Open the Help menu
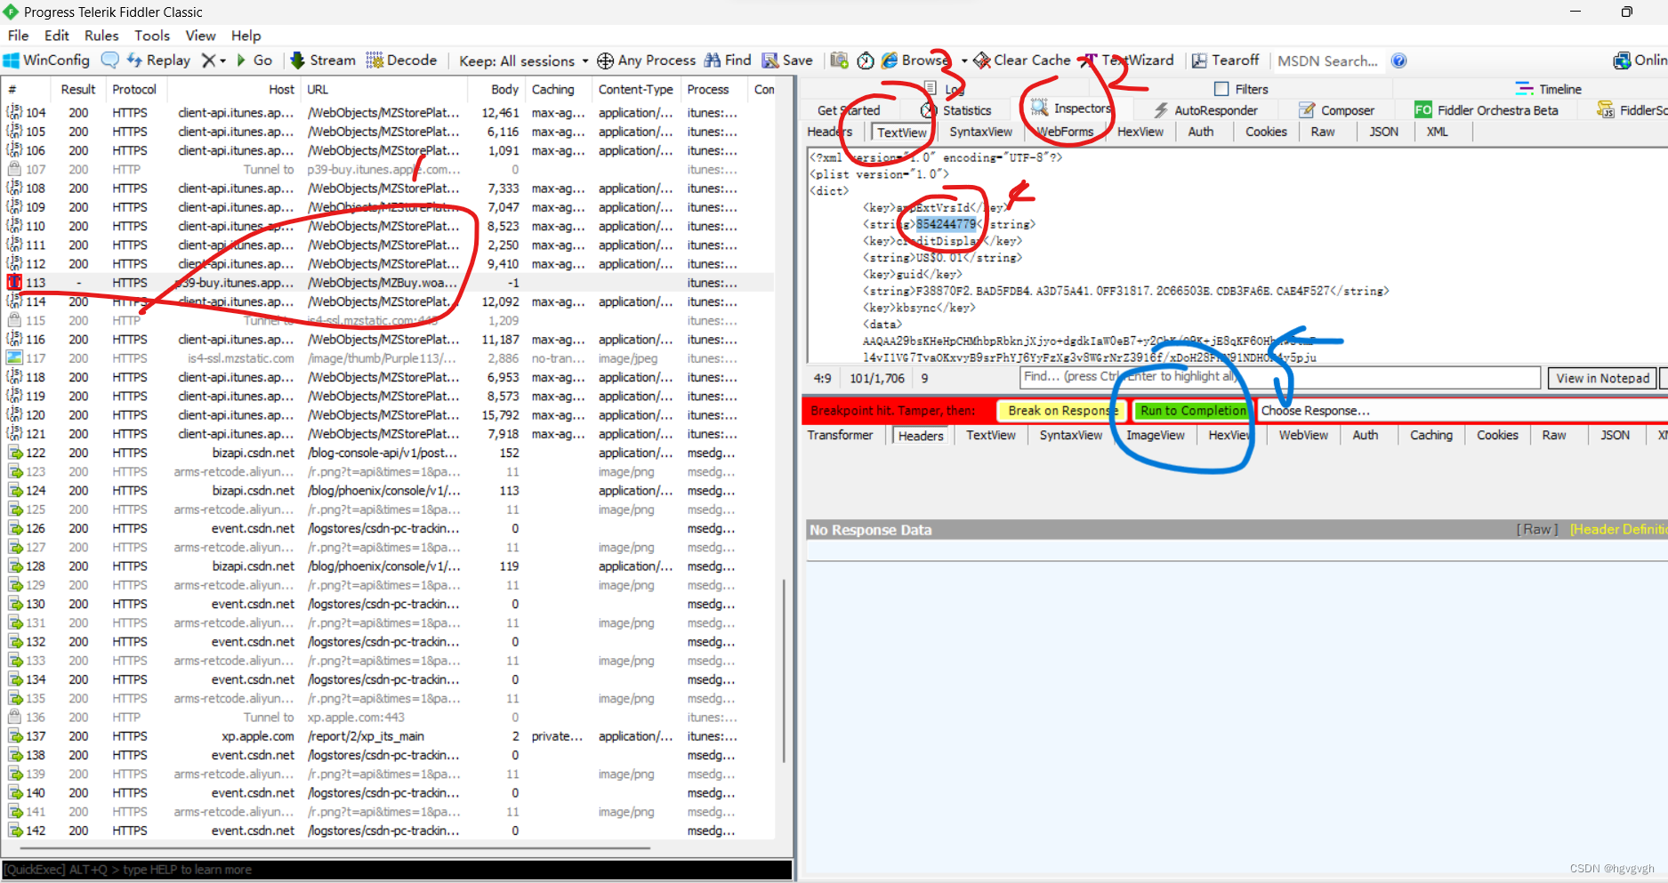 coord(246,36)
